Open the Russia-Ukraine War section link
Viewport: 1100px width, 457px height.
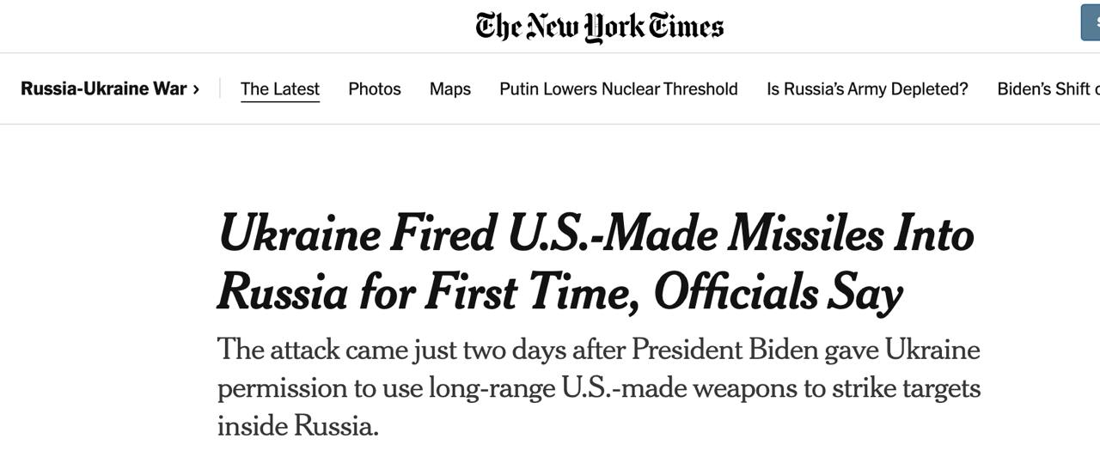point(103,88)
